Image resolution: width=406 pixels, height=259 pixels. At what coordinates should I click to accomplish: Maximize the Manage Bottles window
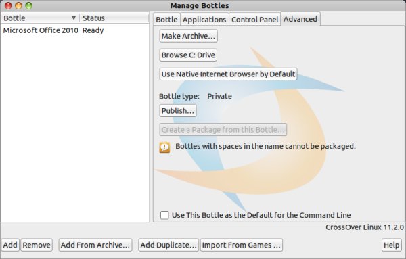coord(28,5)
